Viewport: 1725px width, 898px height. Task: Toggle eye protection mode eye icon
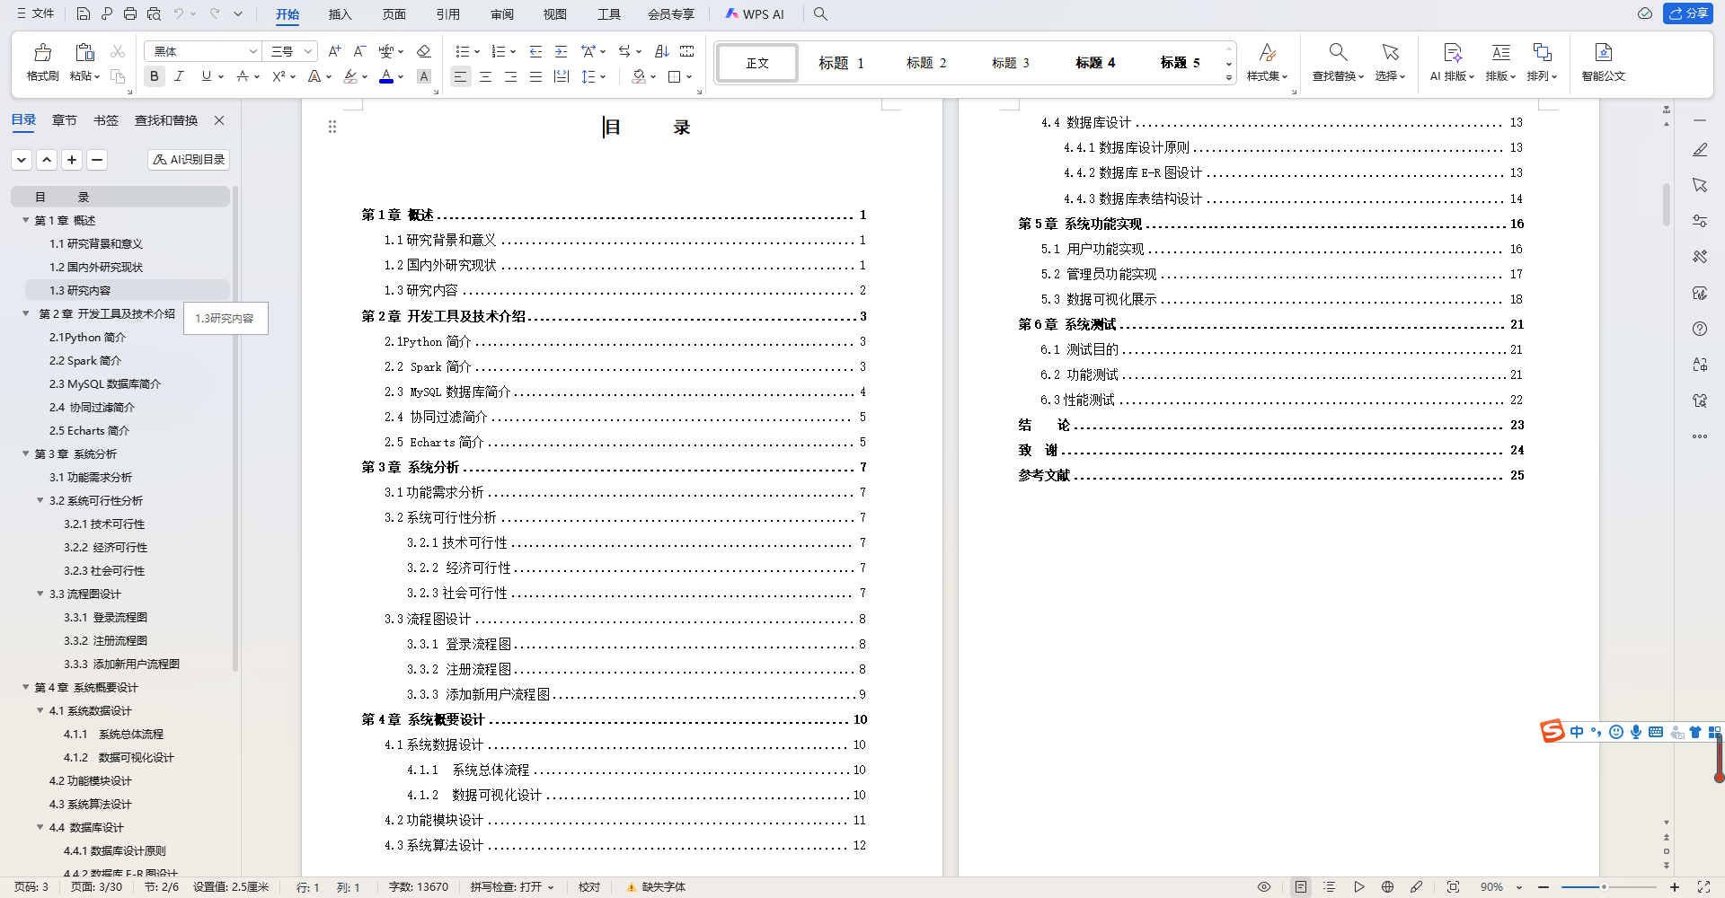point(1264,886)
